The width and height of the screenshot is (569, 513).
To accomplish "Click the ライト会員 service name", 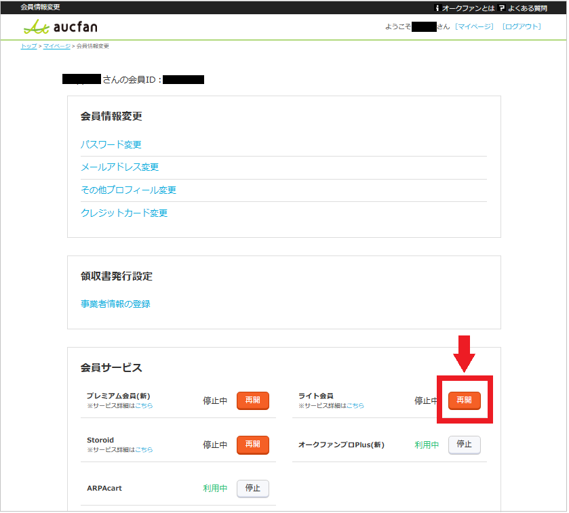I will [x=316, y=396].
